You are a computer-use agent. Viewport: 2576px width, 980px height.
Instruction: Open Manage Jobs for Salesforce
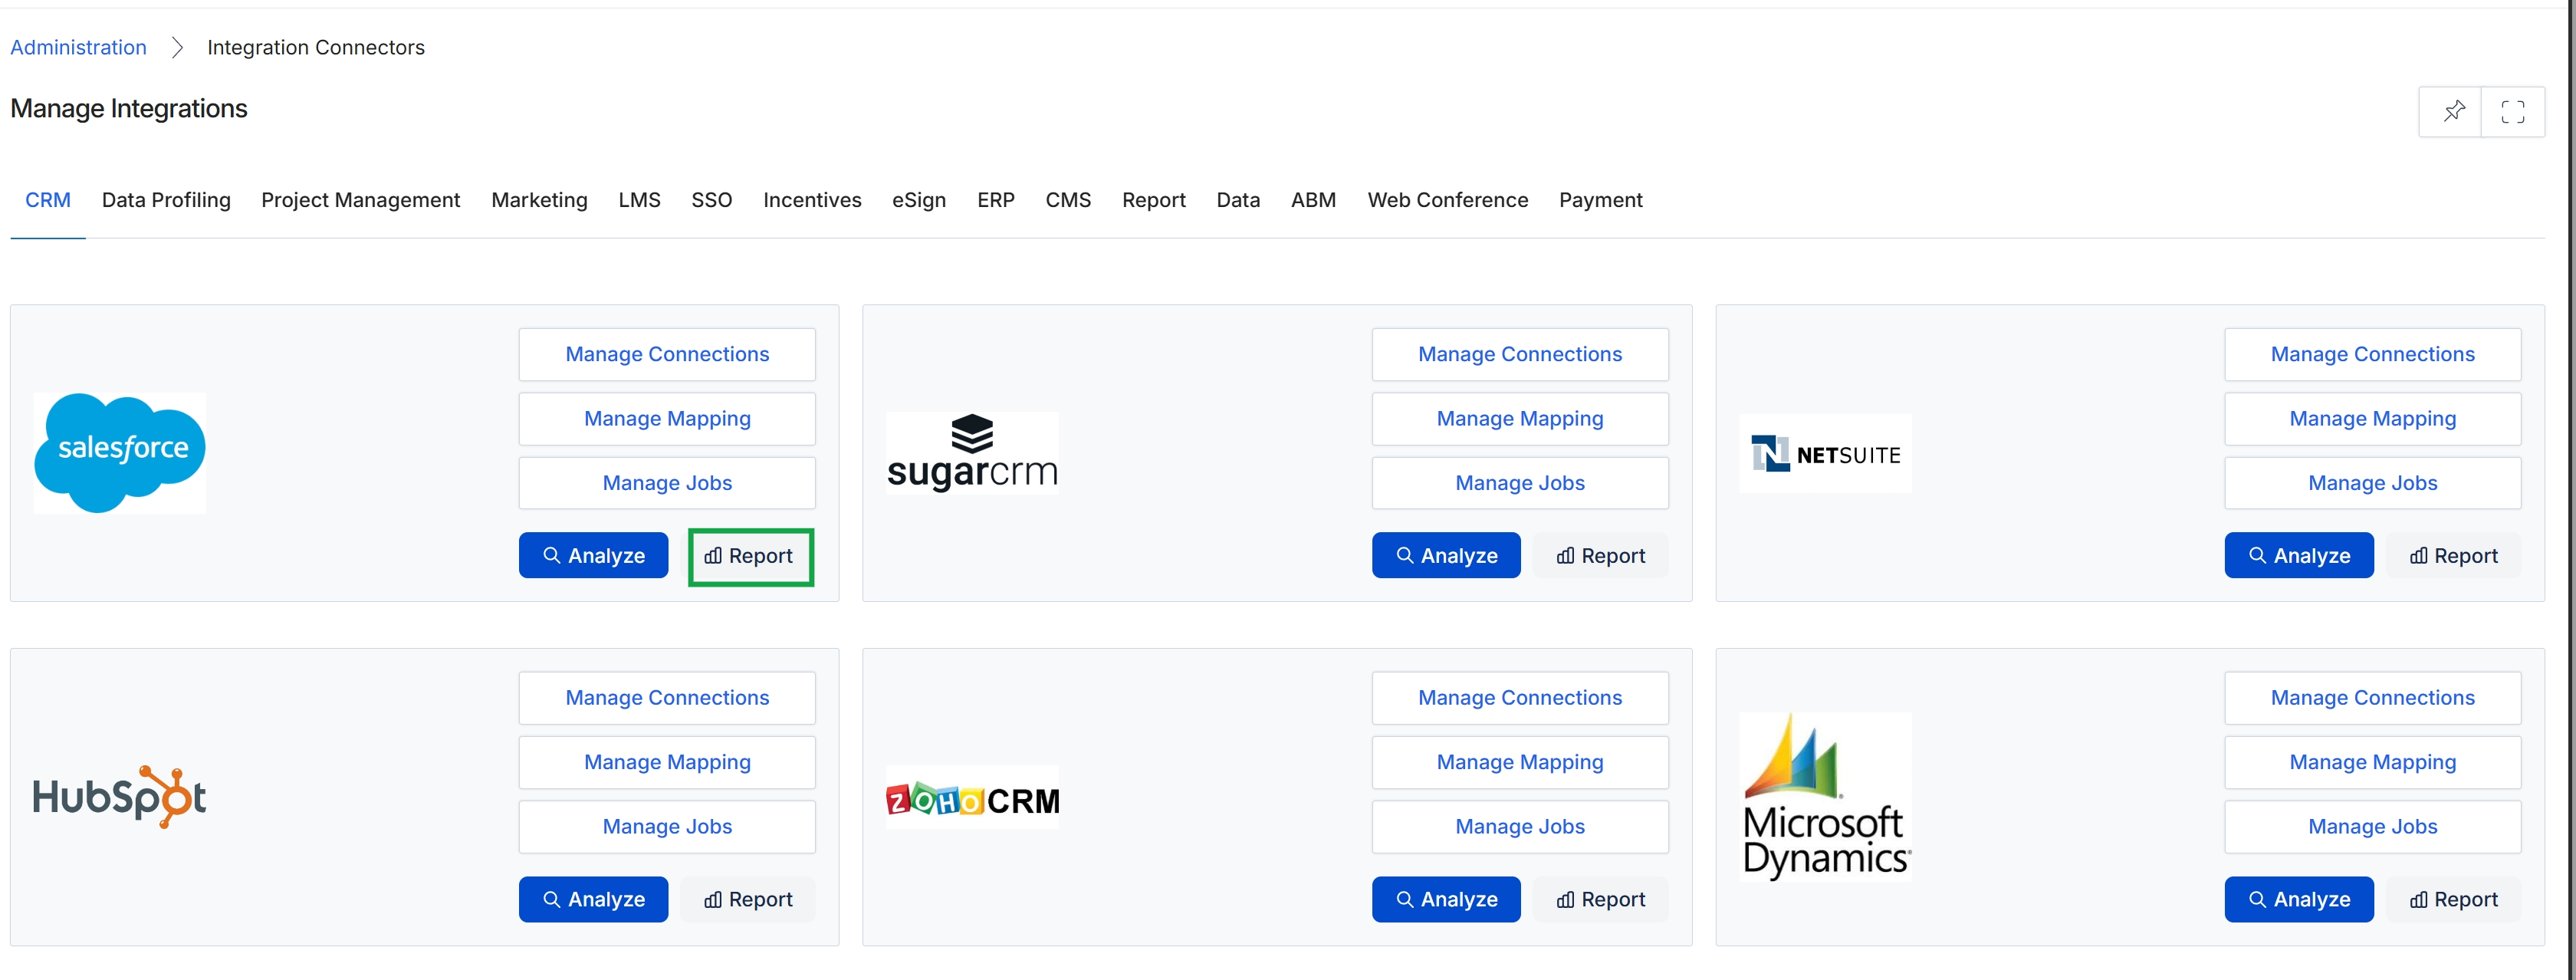coord(667,483)
